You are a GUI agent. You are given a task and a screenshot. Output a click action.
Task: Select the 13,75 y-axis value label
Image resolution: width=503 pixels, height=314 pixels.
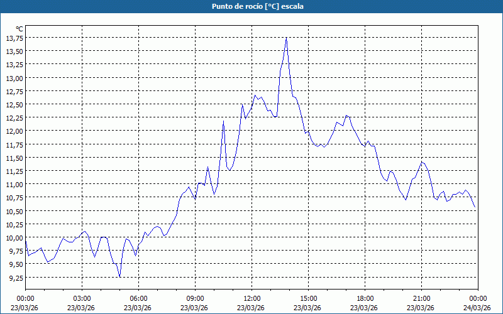point(14,38)
